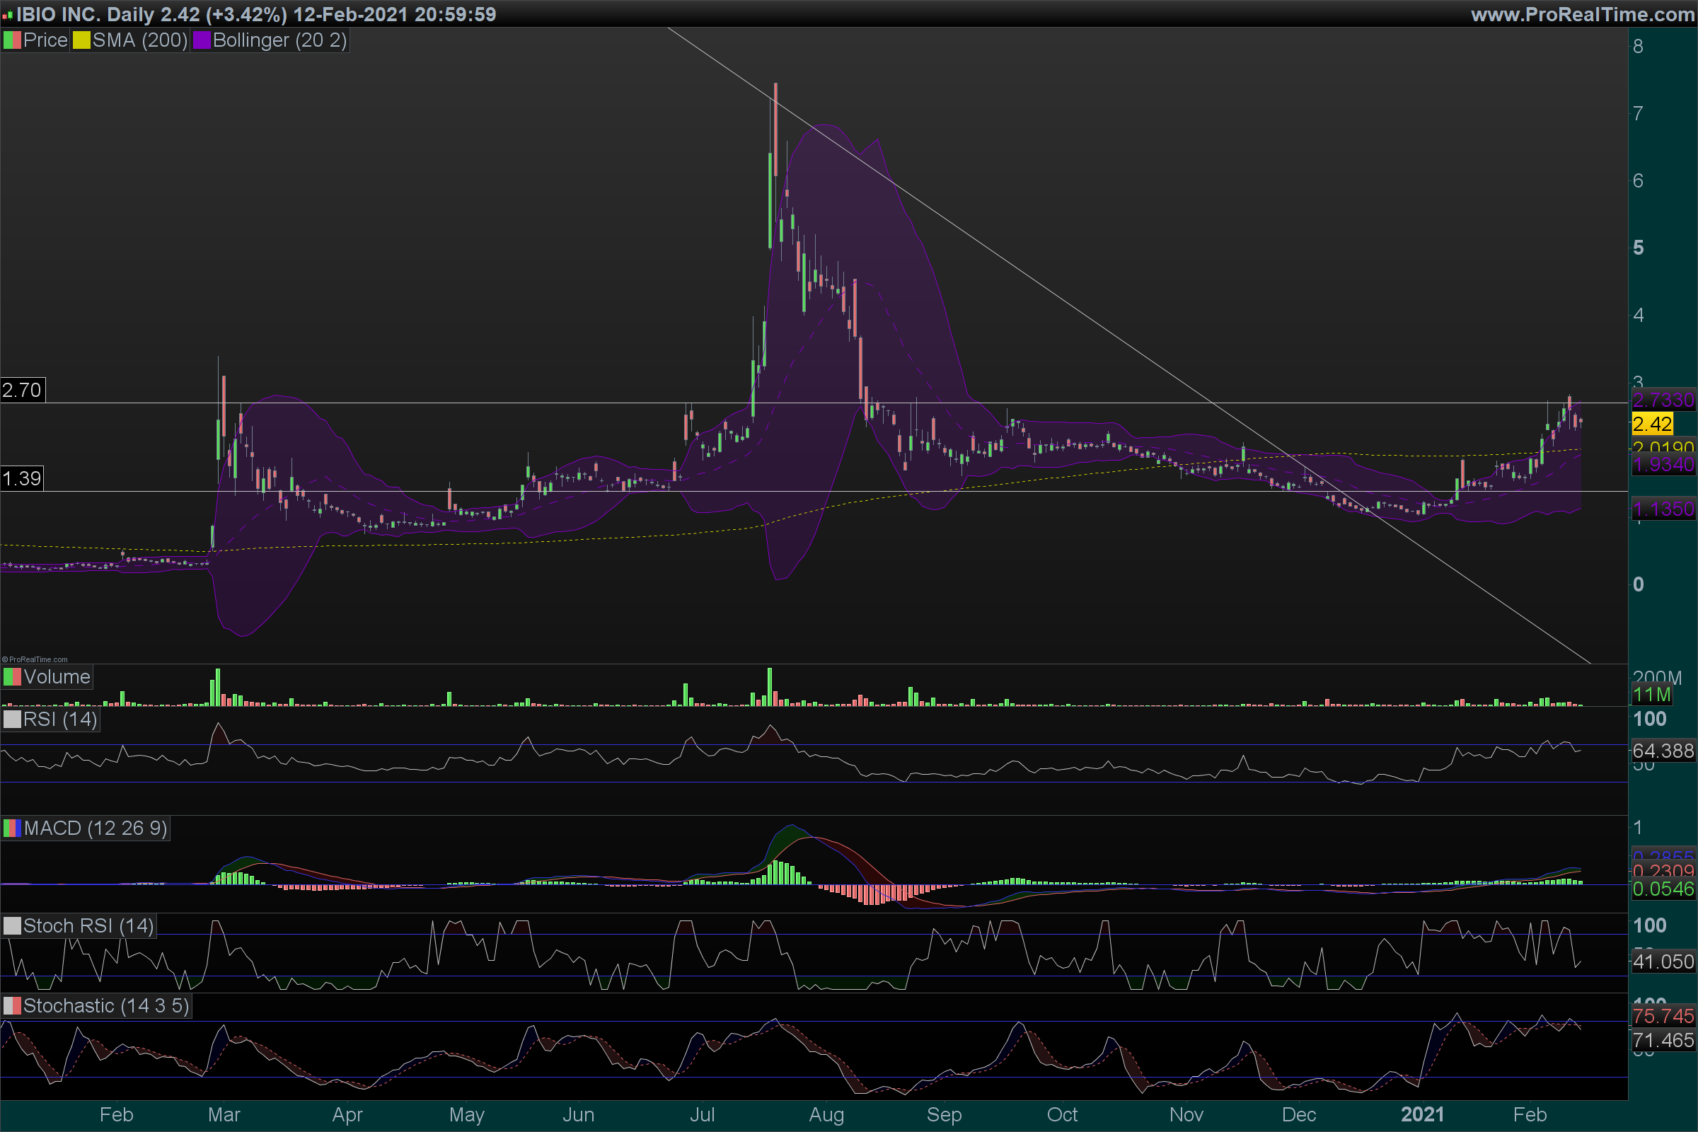
Task: Open the www.ProRealTime.com link
Action: (1583, 14)
